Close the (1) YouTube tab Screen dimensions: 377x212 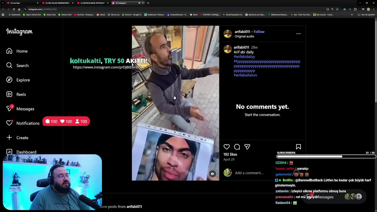[x=38, y=3]
